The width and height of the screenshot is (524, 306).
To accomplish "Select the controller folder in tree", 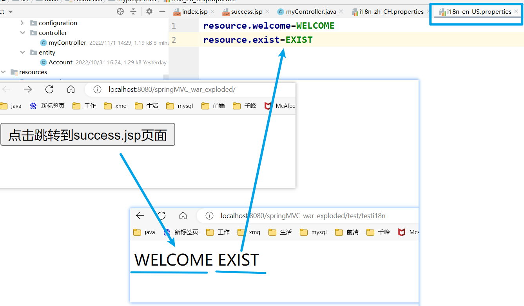I will pyautogui.click(x=49, y=33).
